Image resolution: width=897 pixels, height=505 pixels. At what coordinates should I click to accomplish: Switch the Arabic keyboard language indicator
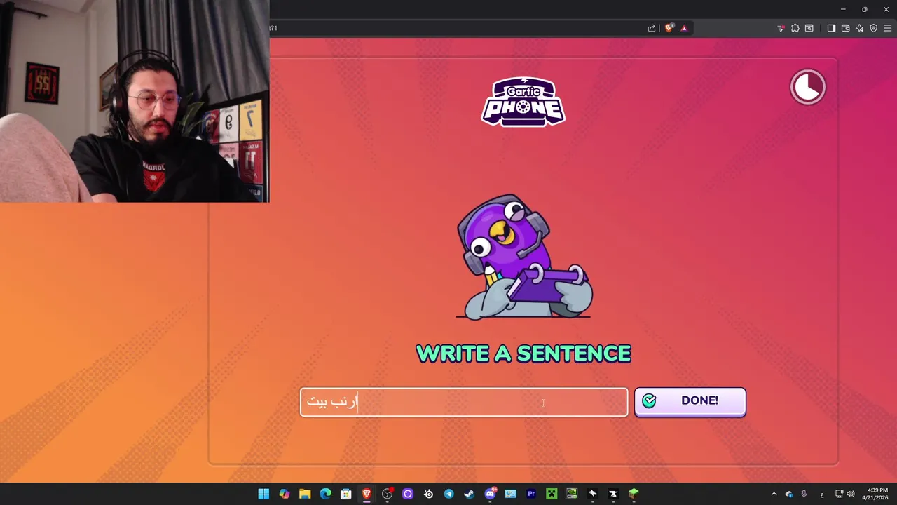822,494
